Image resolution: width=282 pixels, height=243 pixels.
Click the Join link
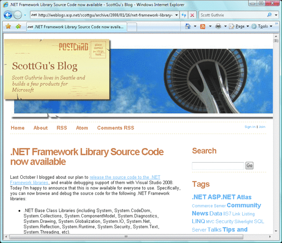click(x=262, y=127)
